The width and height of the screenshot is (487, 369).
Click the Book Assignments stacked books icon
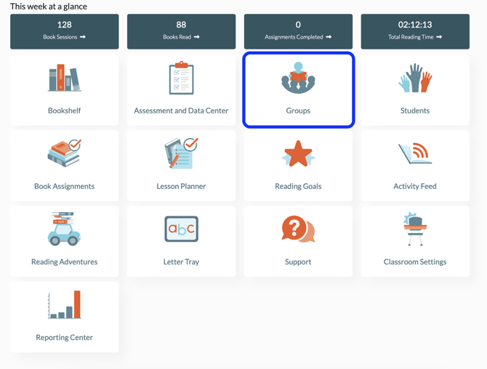coord(64,154)
